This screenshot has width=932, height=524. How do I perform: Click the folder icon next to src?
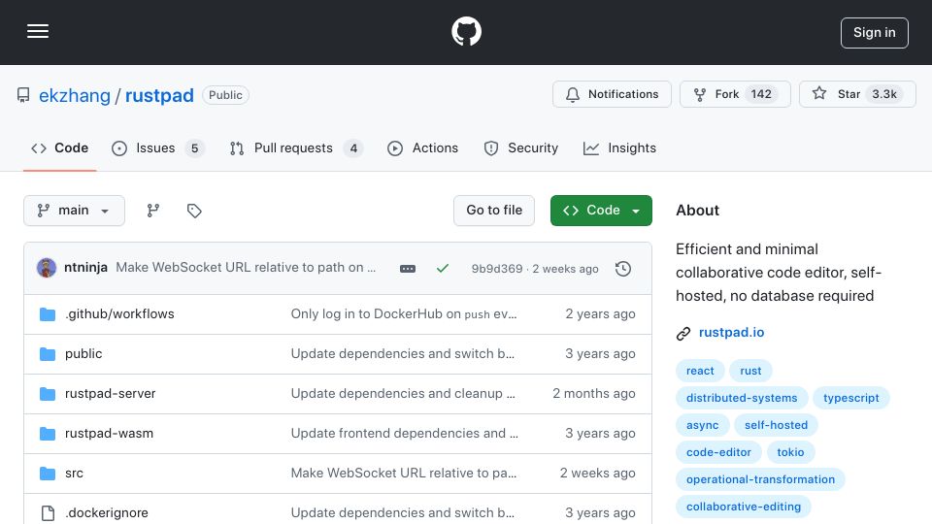click(x=48, y=474)
